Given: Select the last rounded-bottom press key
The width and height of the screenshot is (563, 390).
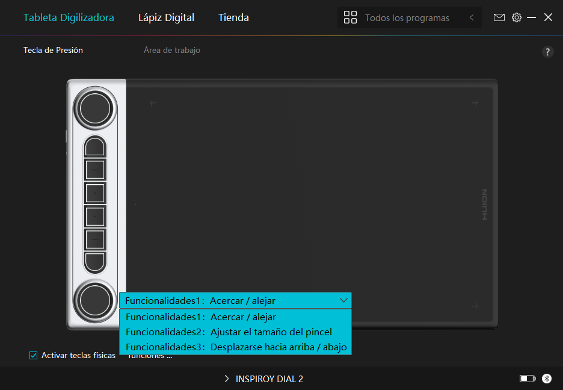Looking at the screenshot, I should pyautogui.click(x=95, y=261).
